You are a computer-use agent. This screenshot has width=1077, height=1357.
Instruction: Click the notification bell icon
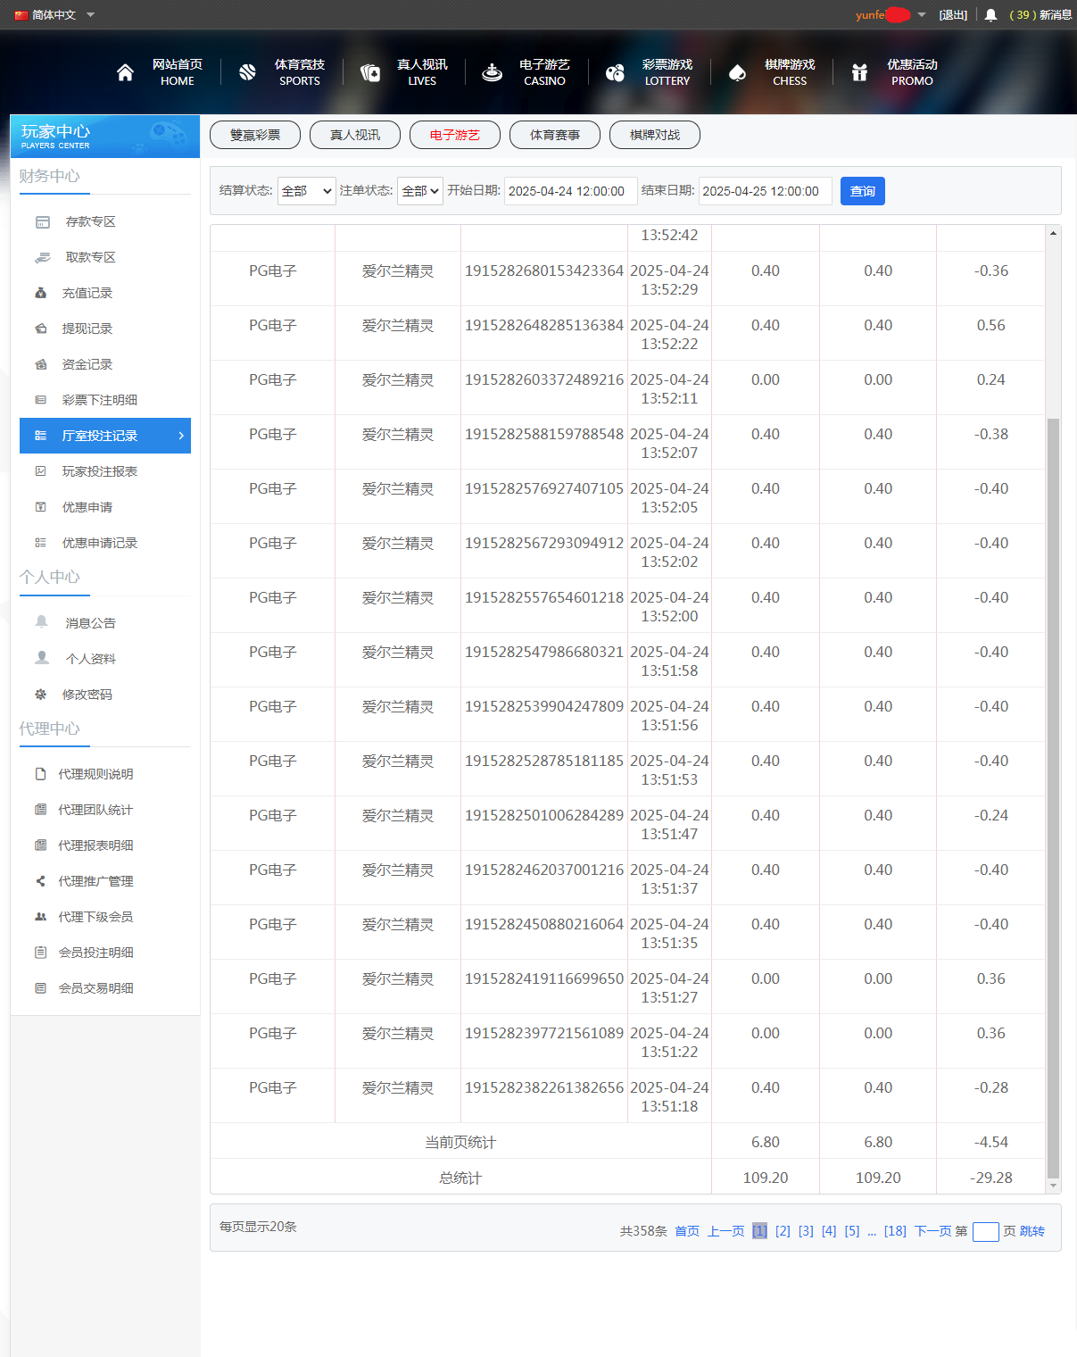[x=990, y=15]
